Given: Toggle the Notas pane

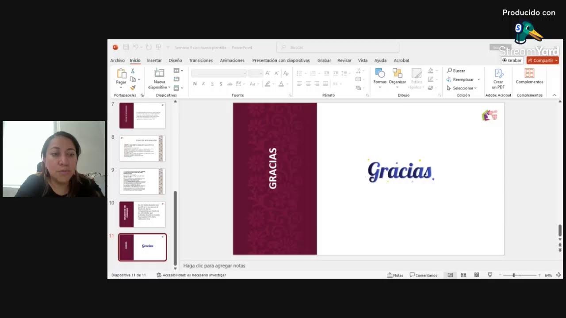Looking at the screenshot, I should click(x=395, y=275).
